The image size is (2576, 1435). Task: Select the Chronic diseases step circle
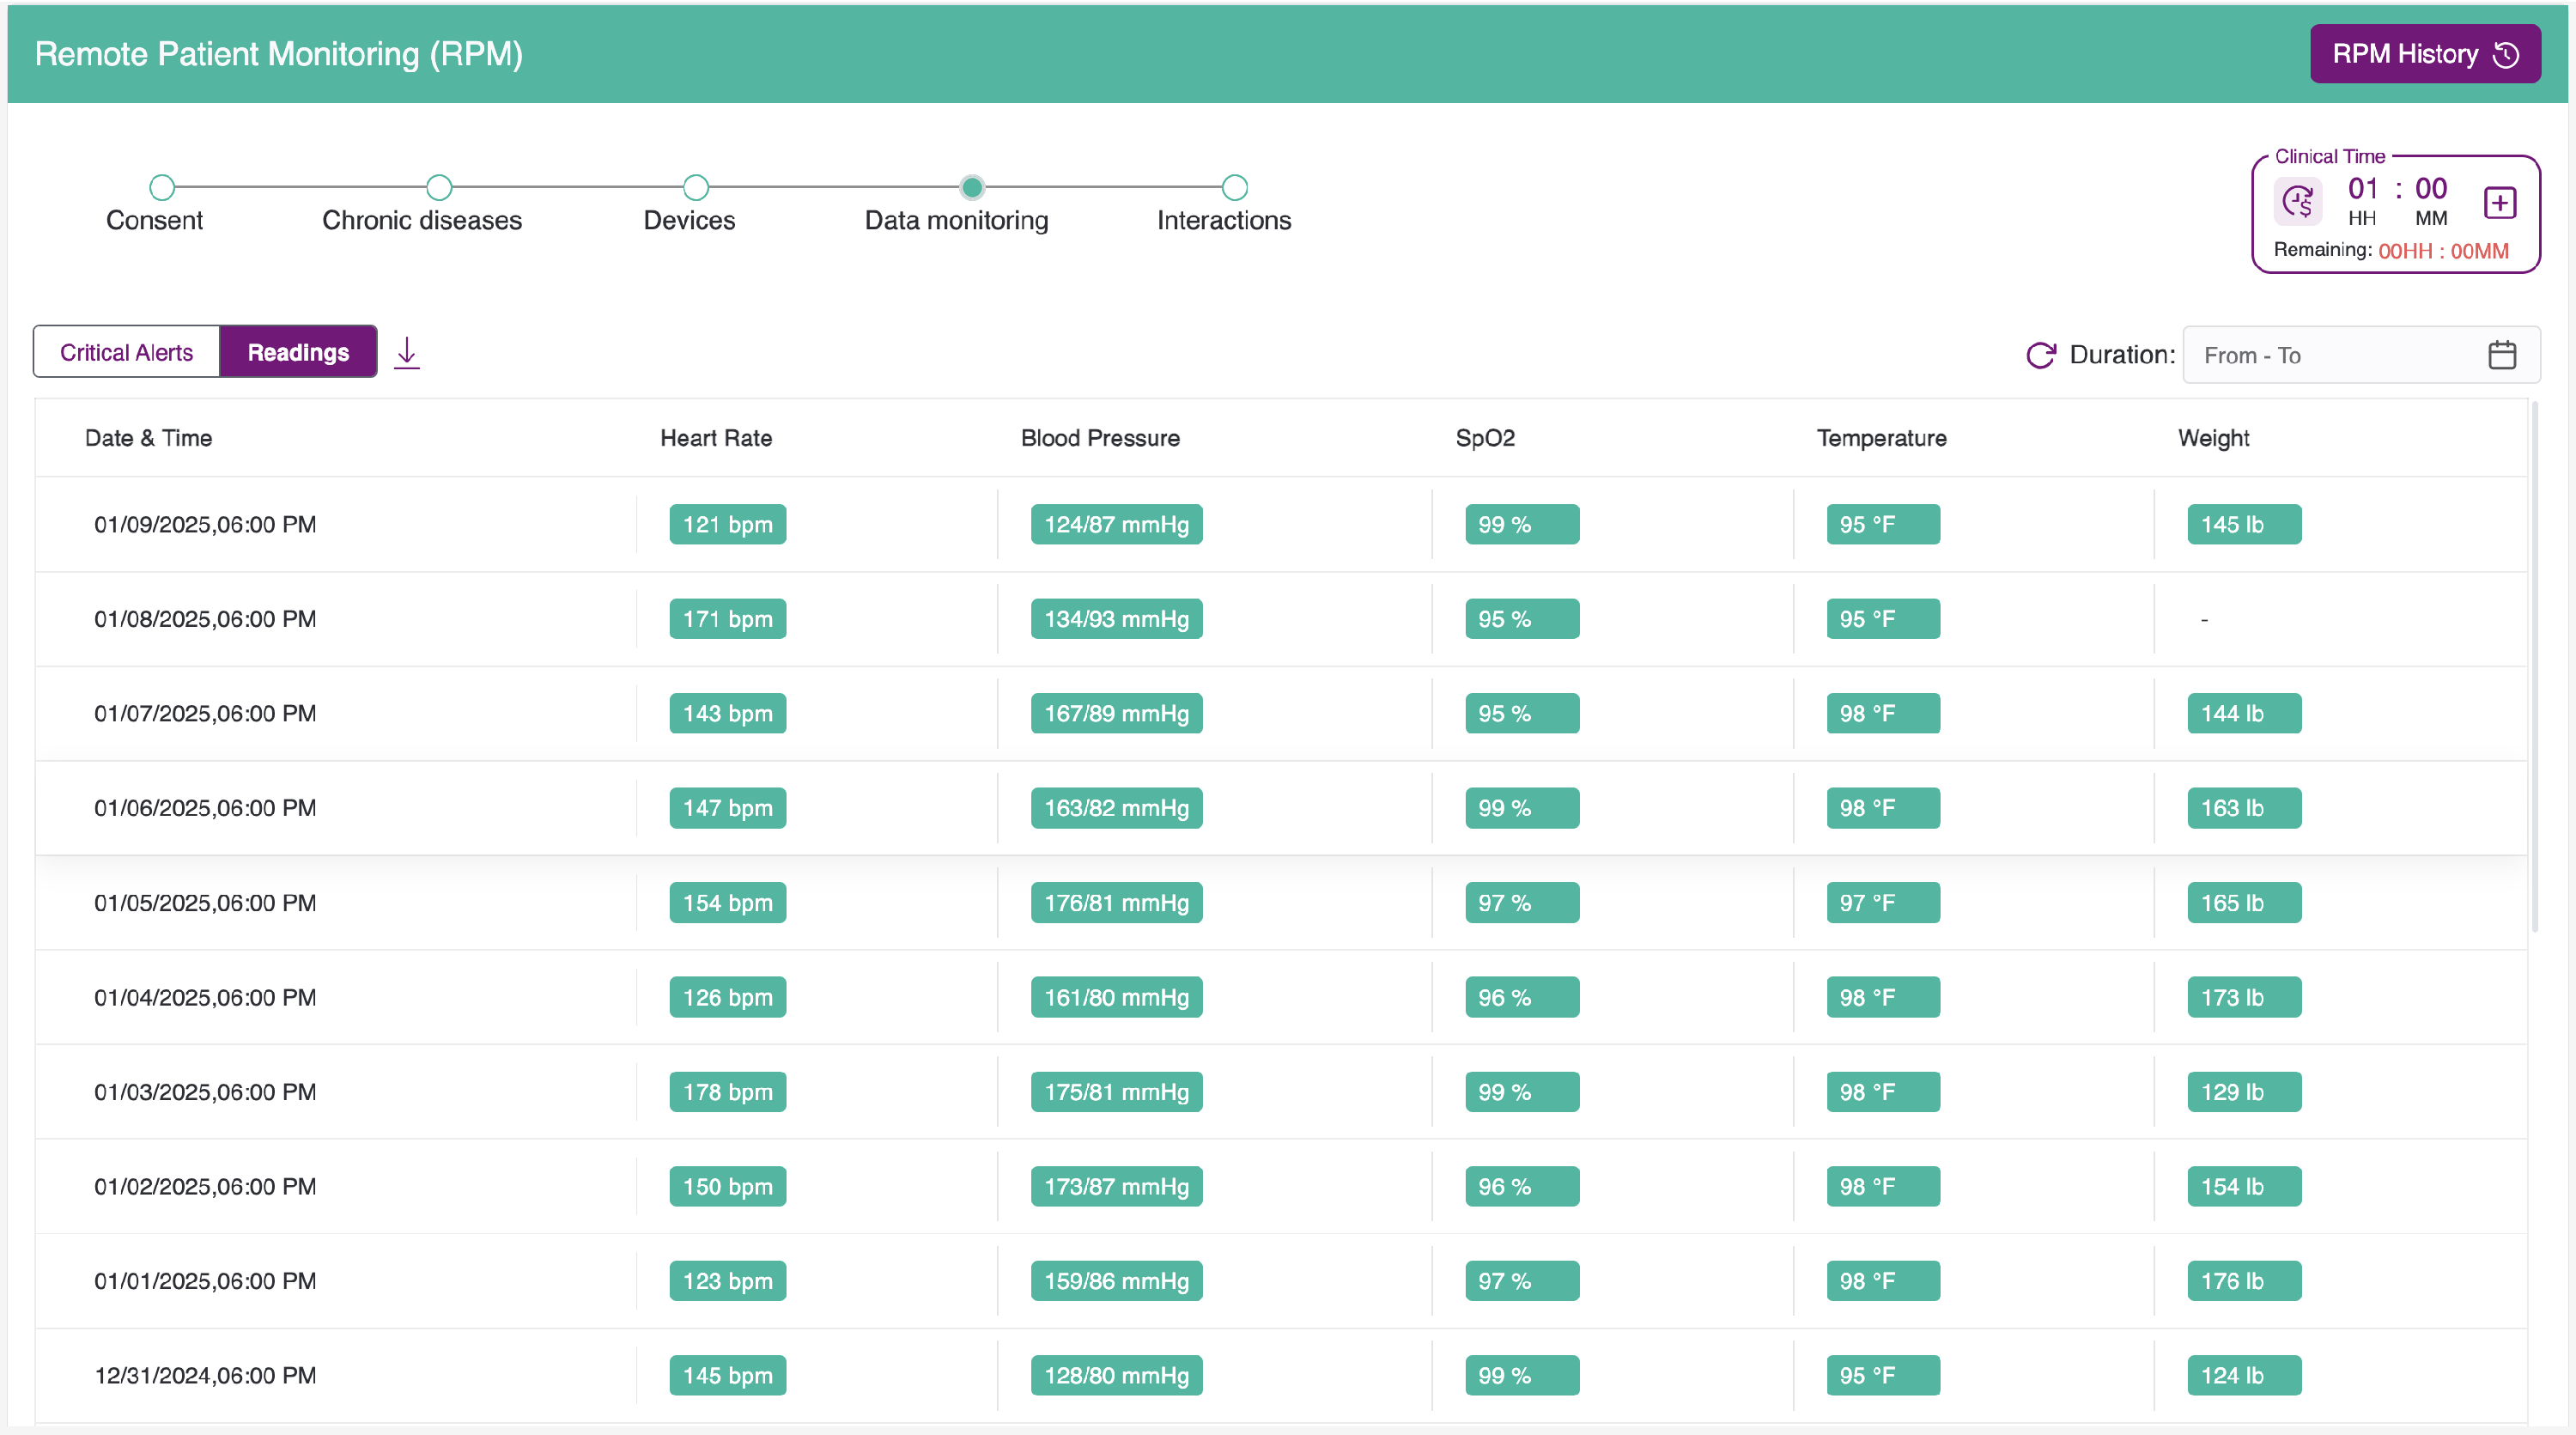click(x=439, y=187)
